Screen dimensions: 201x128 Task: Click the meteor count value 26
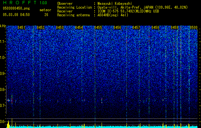[x=46, y=15]
